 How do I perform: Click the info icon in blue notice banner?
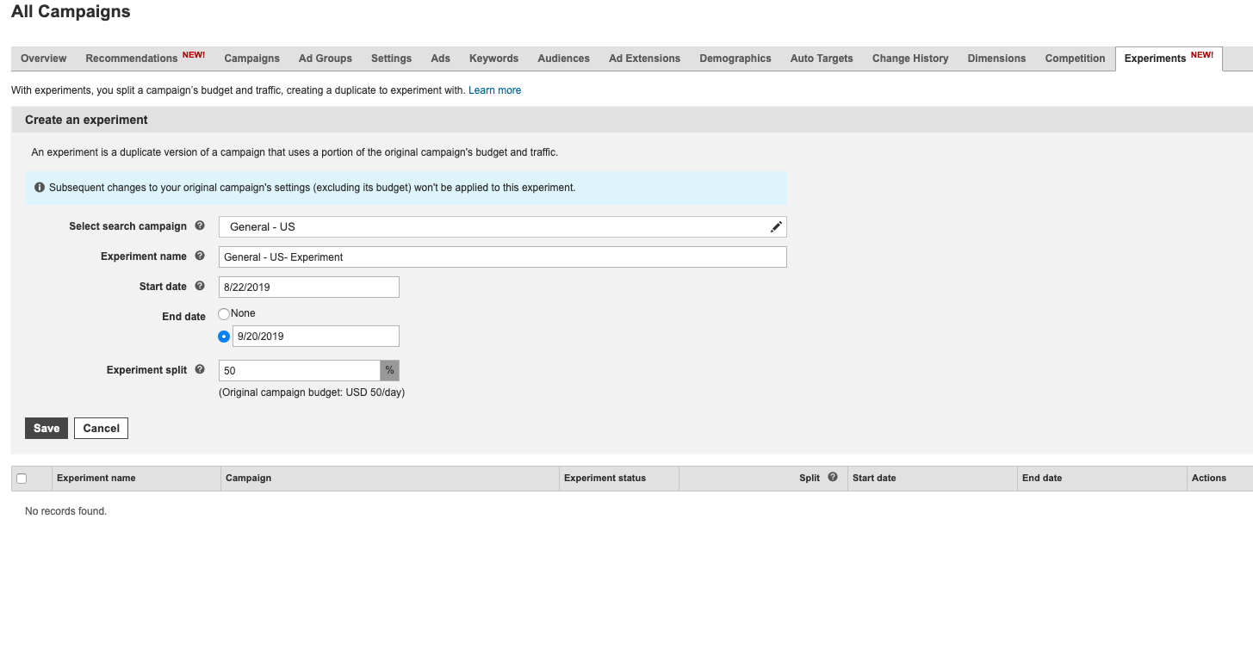coord(40,187)
